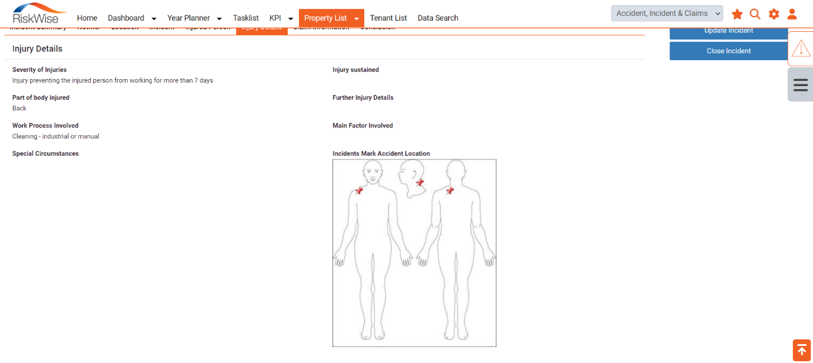Open the Year Planner menu item
Image resolution: width=813 pixels, height=363 pixels.
pyautogui.click(x=189, y=18)
